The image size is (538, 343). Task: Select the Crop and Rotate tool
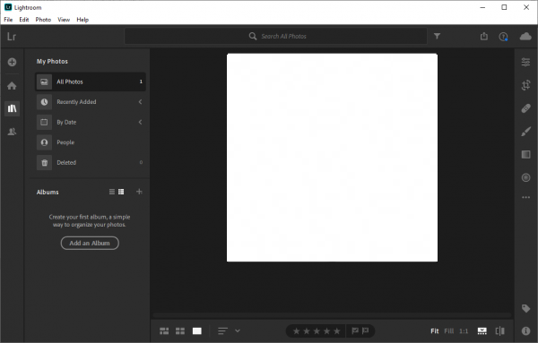[525, 85]
